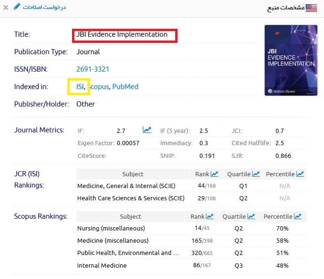Click the trend chart icon beside IF value
The width and height of the screenshot is (324, 279).
tap(147, 130)
